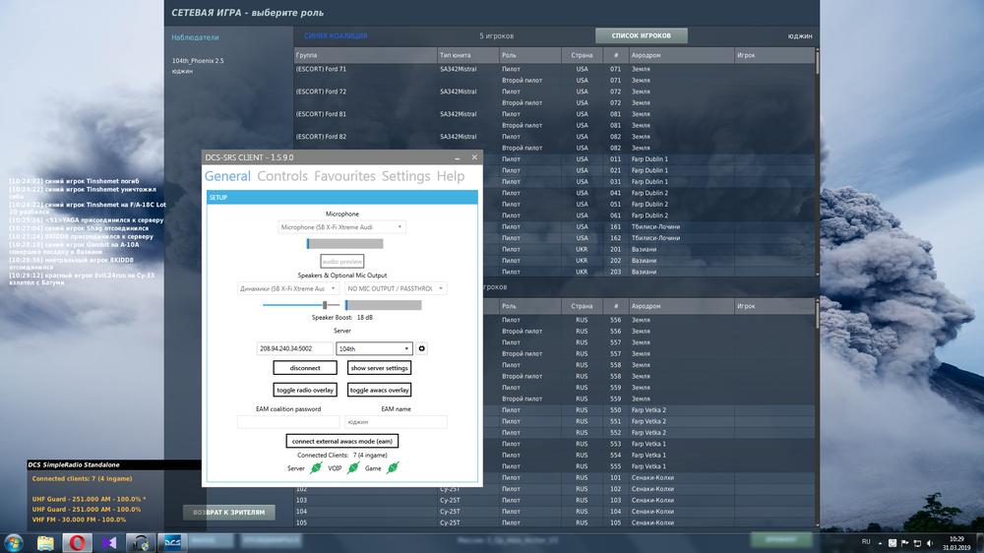Open the Windows Start menu orb
The width and height of the screenshot is (984, 553).
click(13, 542)
